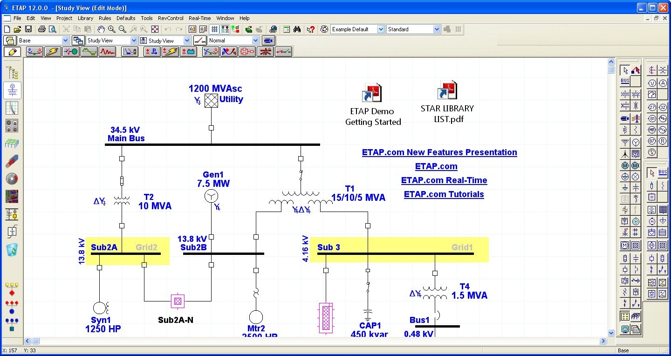
Task: Select the Sub2A-N composite network
Action: (x=177, y=301)
